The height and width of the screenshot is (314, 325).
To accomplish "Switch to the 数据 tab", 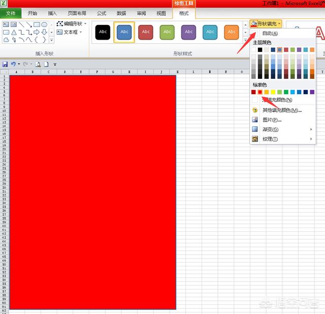I will coord(121,13).
